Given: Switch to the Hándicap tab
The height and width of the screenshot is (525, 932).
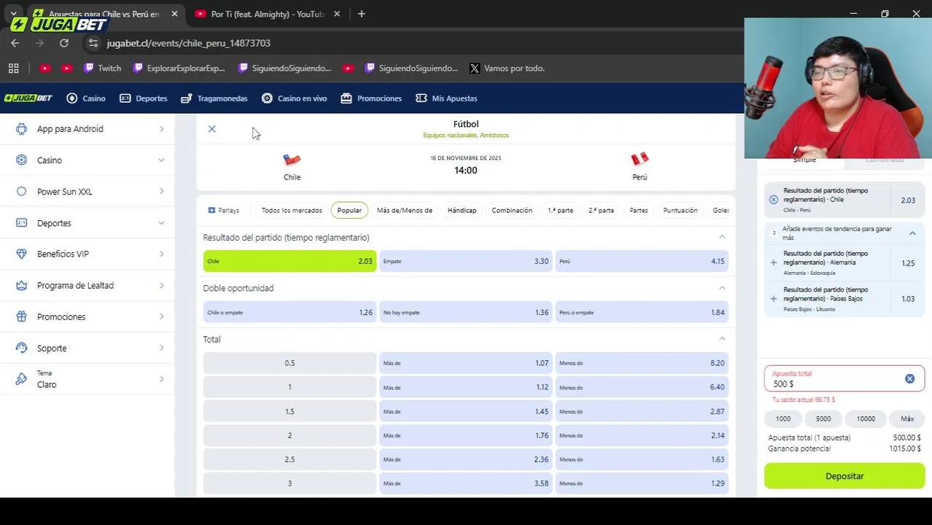Looking at the screenshot, I should click(462, 210).
